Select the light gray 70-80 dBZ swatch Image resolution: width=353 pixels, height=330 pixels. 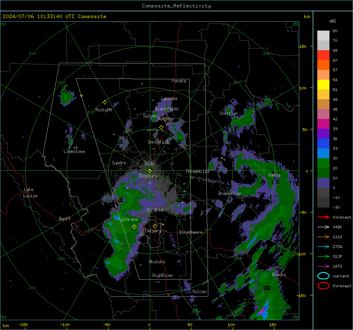[x=323, y=36]
